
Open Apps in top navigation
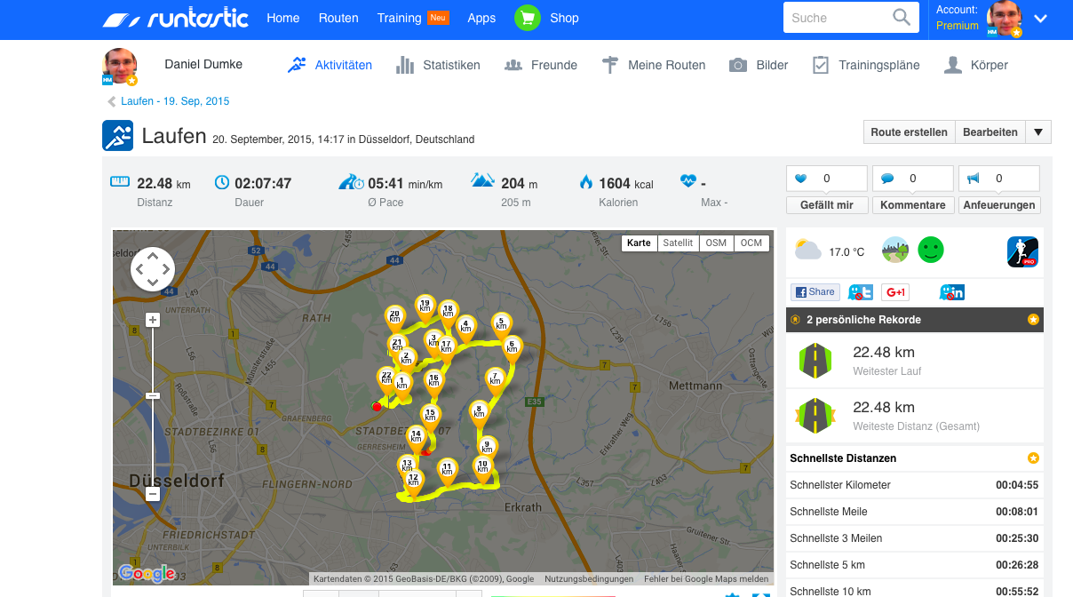pyautogui.click(x=481, y=18)
